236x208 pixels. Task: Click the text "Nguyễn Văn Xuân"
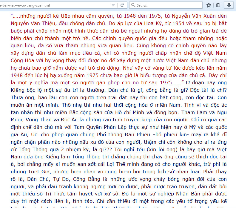point(194,16)
